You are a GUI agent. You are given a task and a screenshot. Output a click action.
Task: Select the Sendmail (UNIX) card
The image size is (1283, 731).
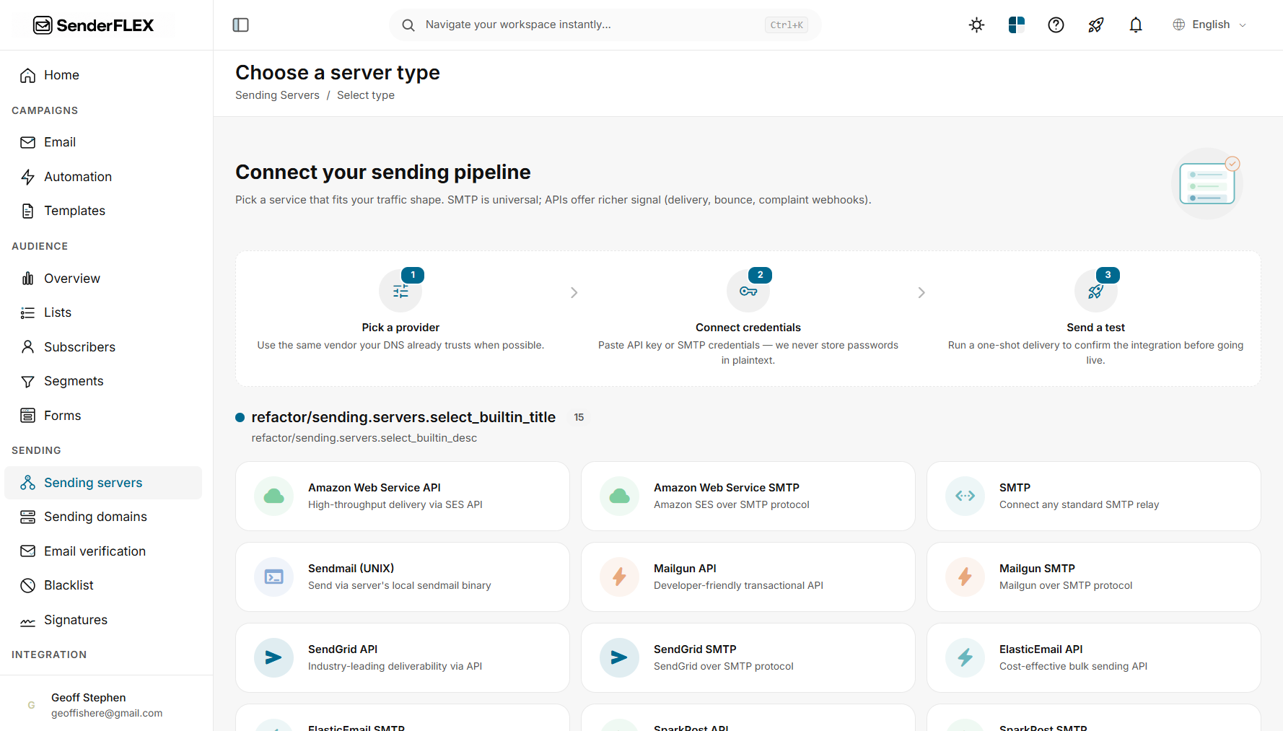(403, 577)
